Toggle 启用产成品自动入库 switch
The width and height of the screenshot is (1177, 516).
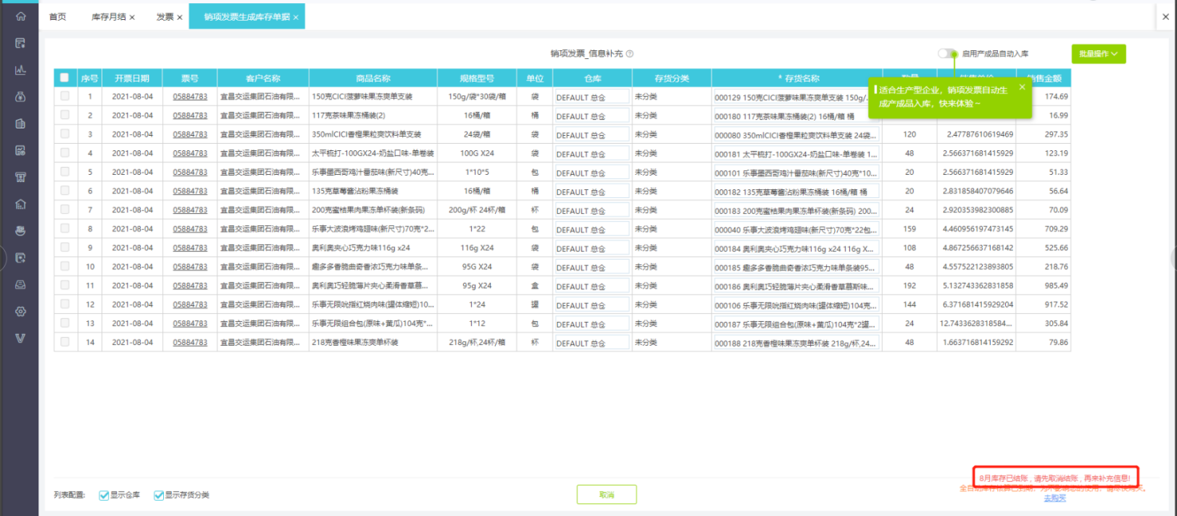[x=948, y=54]
